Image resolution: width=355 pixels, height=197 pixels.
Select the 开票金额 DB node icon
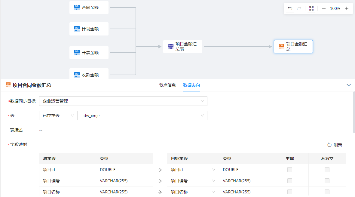pos(77,53)
